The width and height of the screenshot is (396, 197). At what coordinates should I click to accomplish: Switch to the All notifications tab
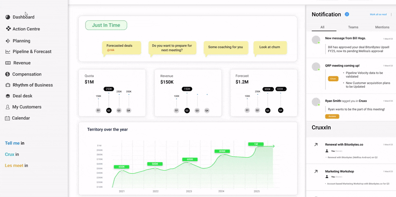click(322, 27)
